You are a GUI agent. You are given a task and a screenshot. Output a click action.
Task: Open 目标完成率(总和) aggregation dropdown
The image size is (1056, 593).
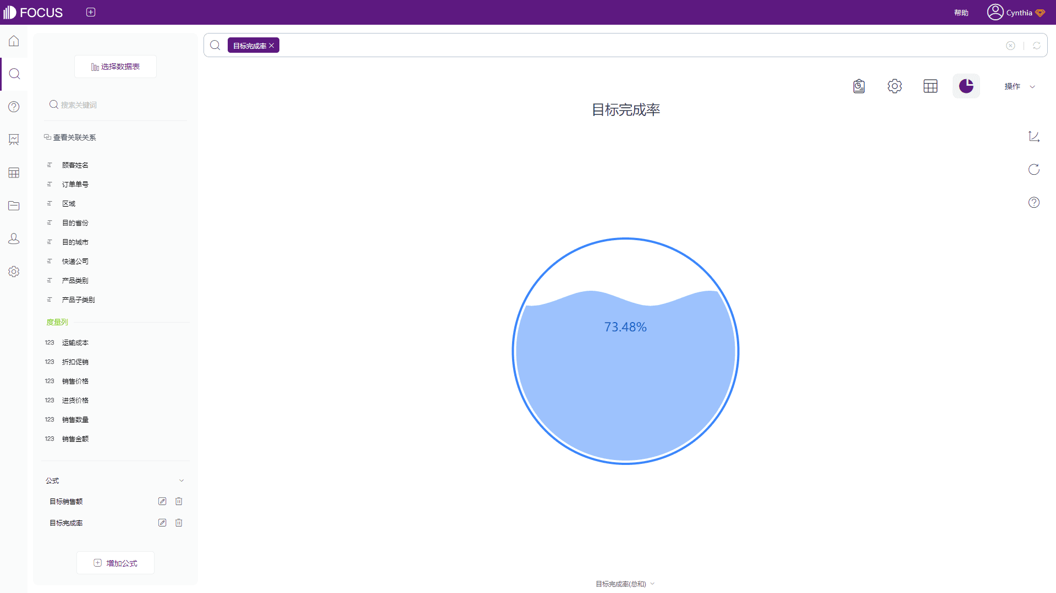pos(625,584)
